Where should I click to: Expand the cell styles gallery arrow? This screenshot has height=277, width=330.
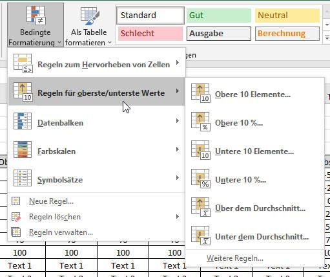point(327,38)
